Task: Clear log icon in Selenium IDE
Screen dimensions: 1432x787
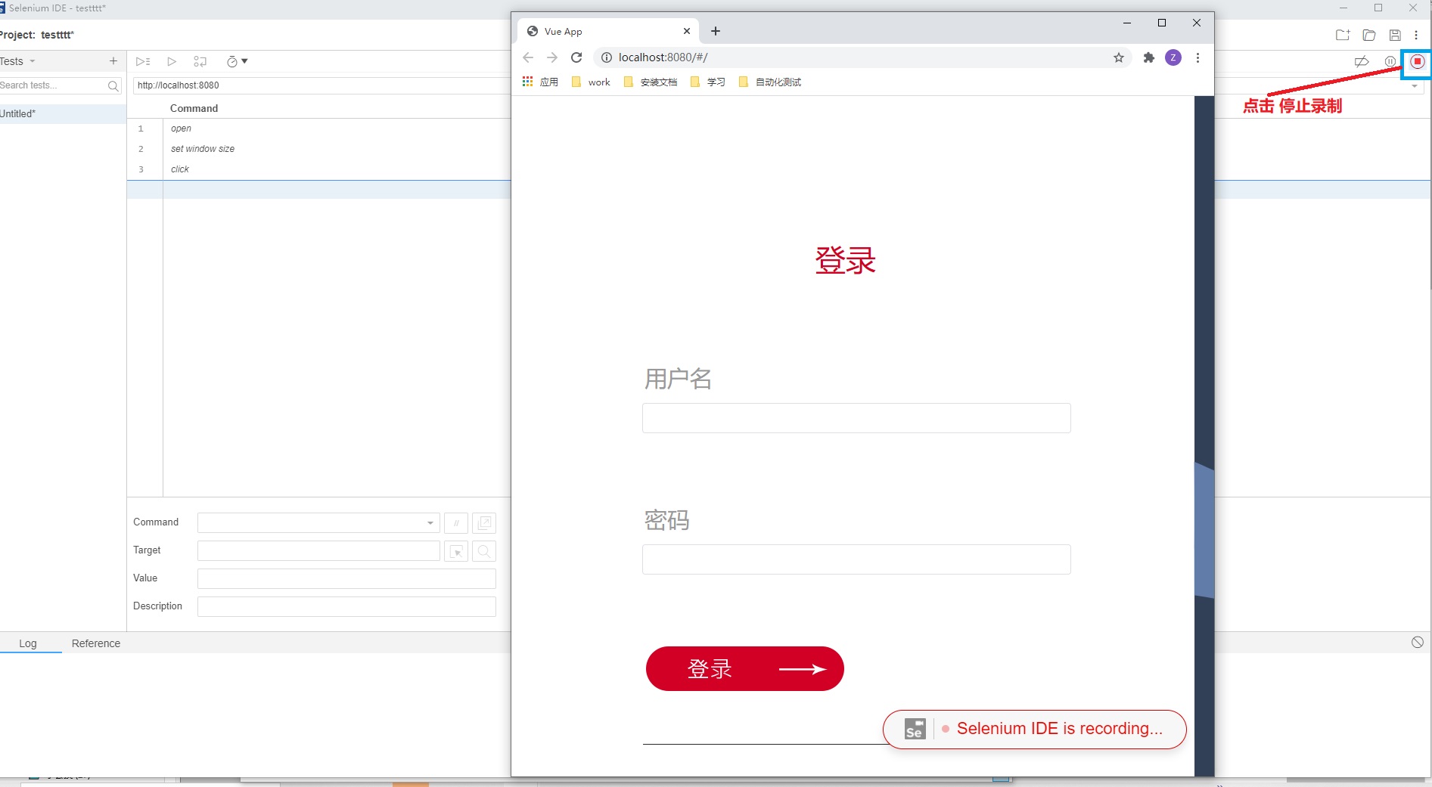Action: [1418, 643]
